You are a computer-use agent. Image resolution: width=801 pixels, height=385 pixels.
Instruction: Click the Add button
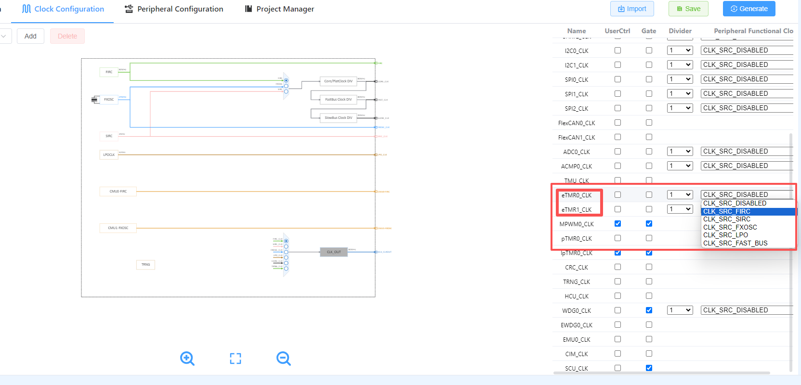pos(30,36)
